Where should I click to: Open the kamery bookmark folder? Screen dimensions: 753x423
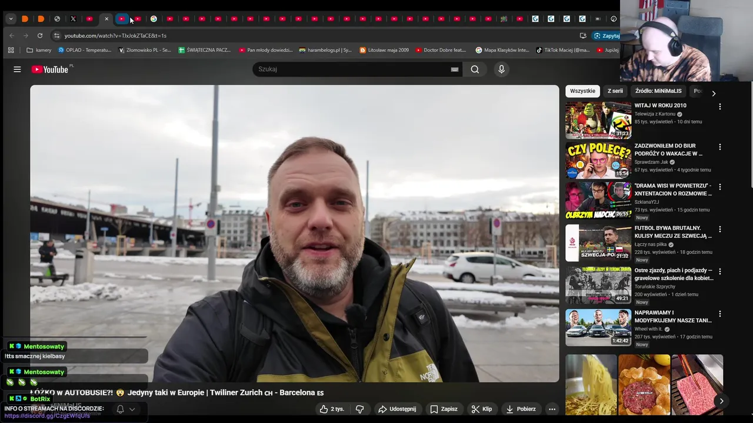39,50
